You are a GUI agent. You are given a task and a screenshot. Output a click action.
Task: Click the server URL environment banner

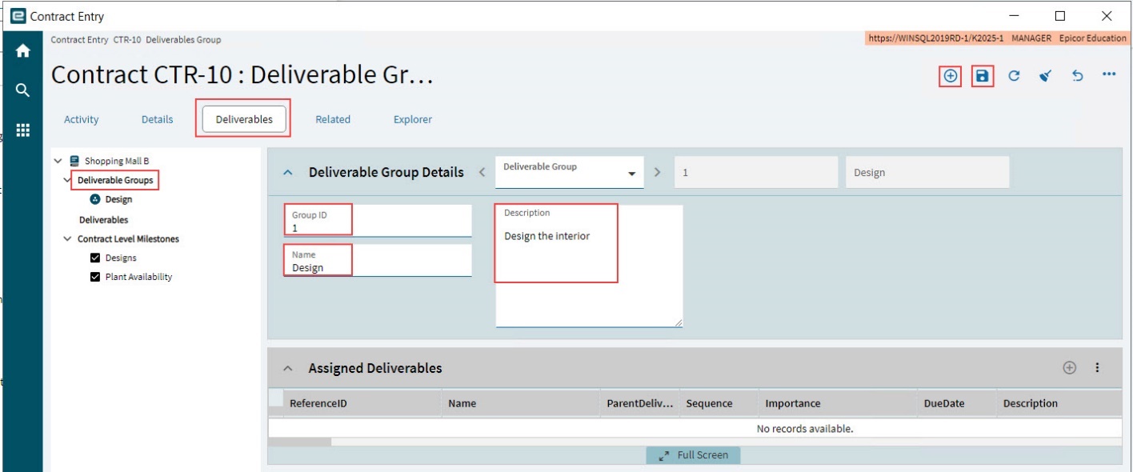(998, 38)
